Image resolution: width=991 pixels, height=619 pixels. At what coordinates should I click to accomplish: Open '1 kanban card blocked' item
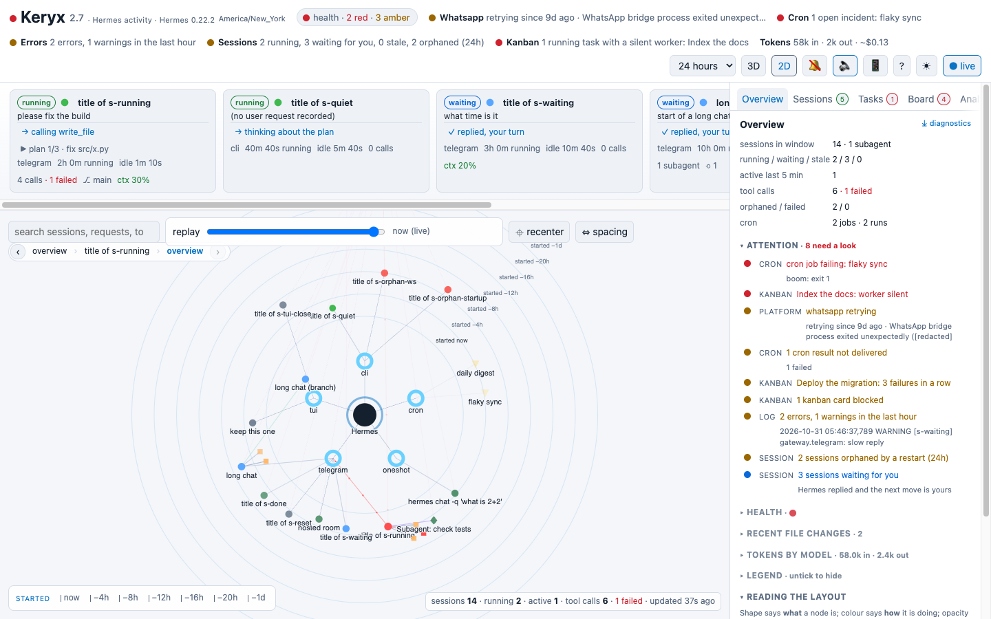coord(840,400)
